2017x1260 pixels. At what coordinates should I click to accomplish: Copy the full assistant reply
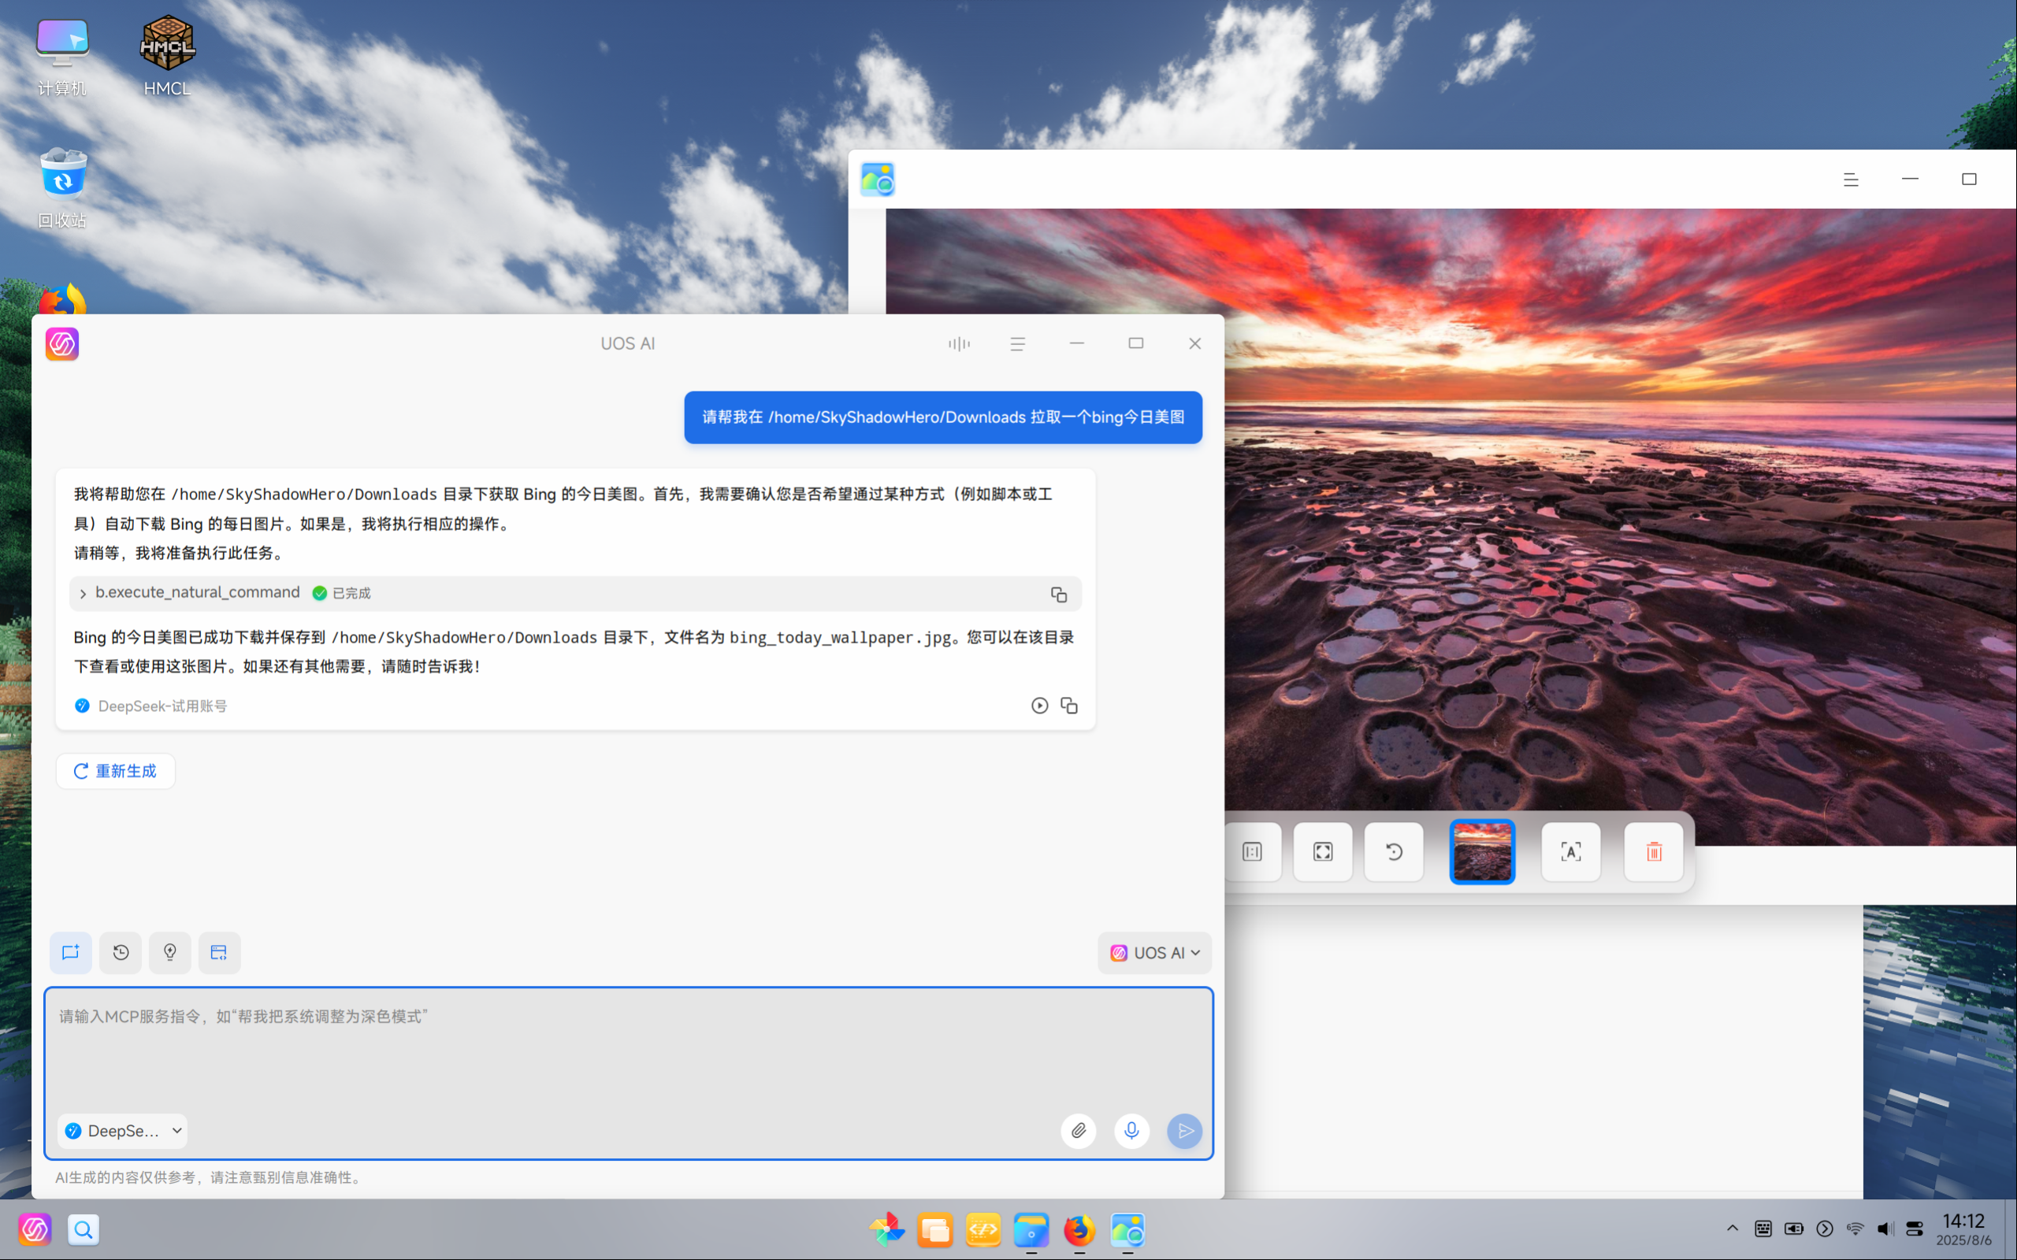tap(1069, 706)
